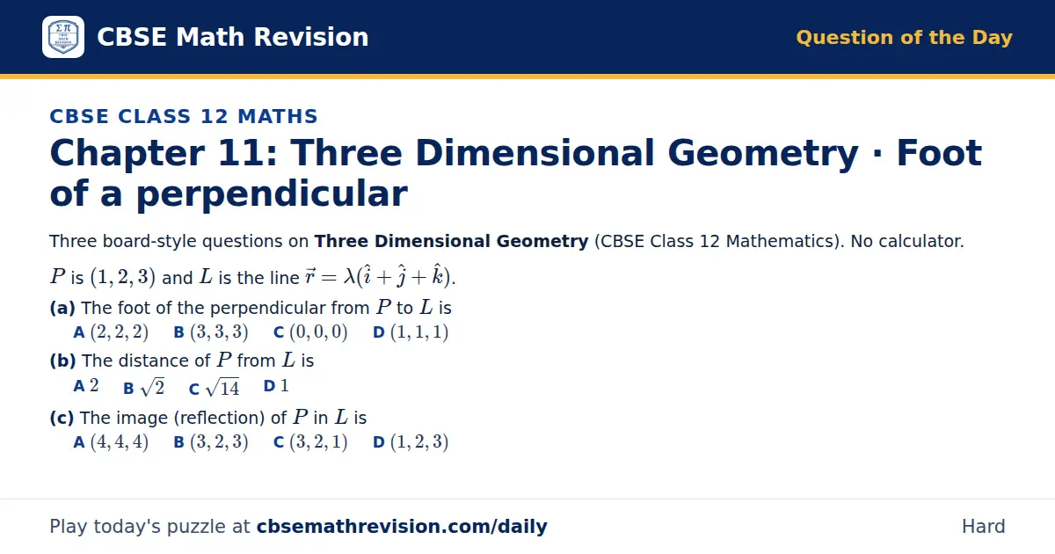The width and height of the screenshot is (1055, 554).
Task: Click the intro sentence about three board-style questions
Action: (506, 241)
